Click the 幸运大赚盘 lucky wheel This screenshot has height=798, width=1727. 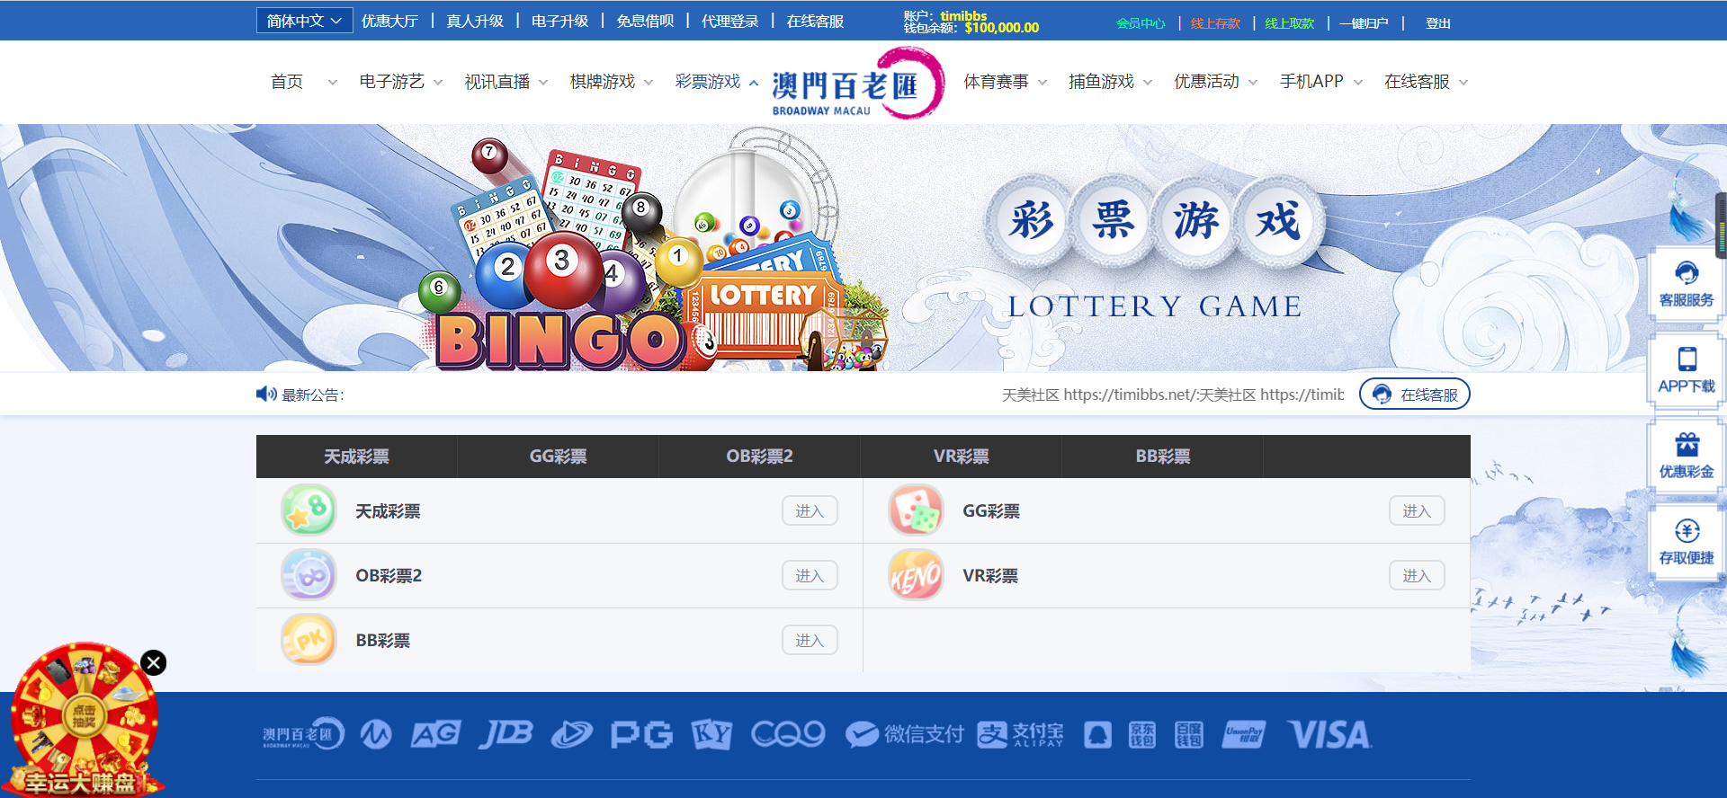point(84,720)
